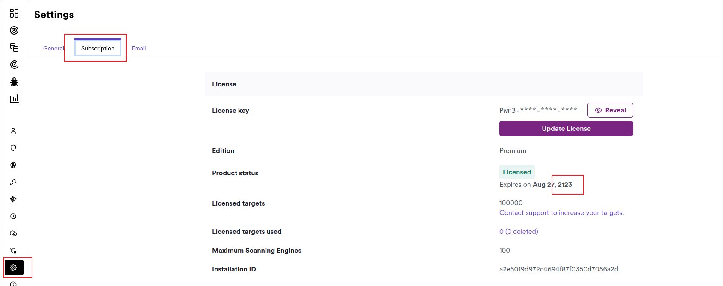Open the bug vulnerabilities icon
Viewport: 723px width, 286px height.
click(14, 82)
